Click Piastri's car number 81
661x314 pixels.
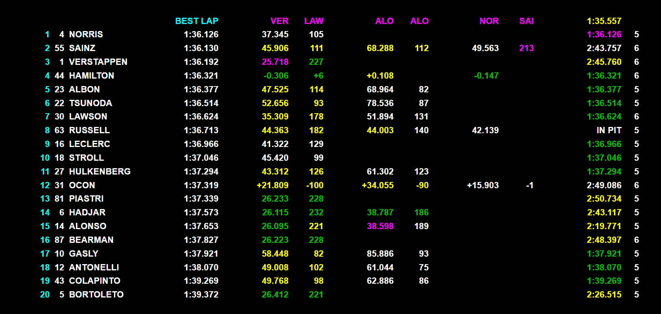pyautogui.click(x=59, y=199)
